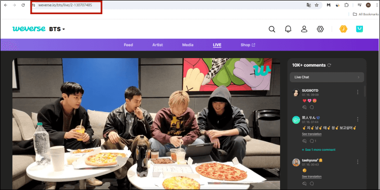Click the weverse logo
Image resolution: width=380 pixels, height=190 pixels.
click(29, 29)
